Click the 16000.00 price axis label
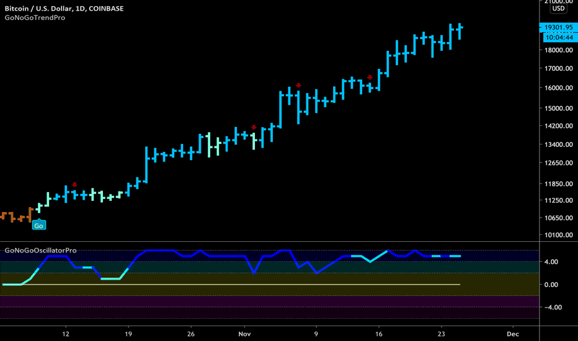The height and width of the screenshot is (341, 578). tap(558, 88)
